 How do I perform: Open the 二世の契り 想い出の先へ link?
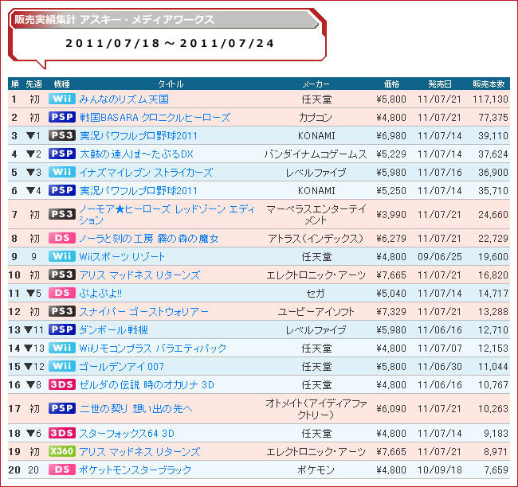tap(135, 409)
